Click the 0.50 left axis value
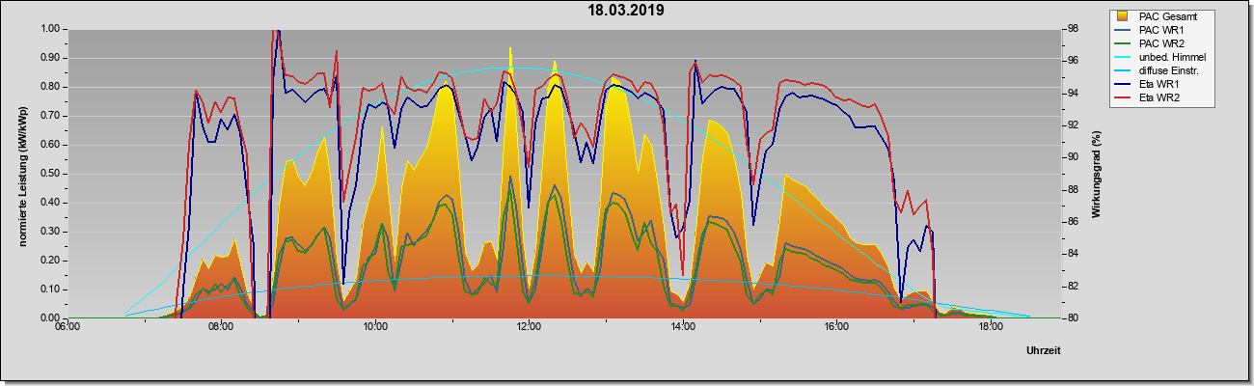Viewport: 1254px width, 386px height. pos(51,174)
